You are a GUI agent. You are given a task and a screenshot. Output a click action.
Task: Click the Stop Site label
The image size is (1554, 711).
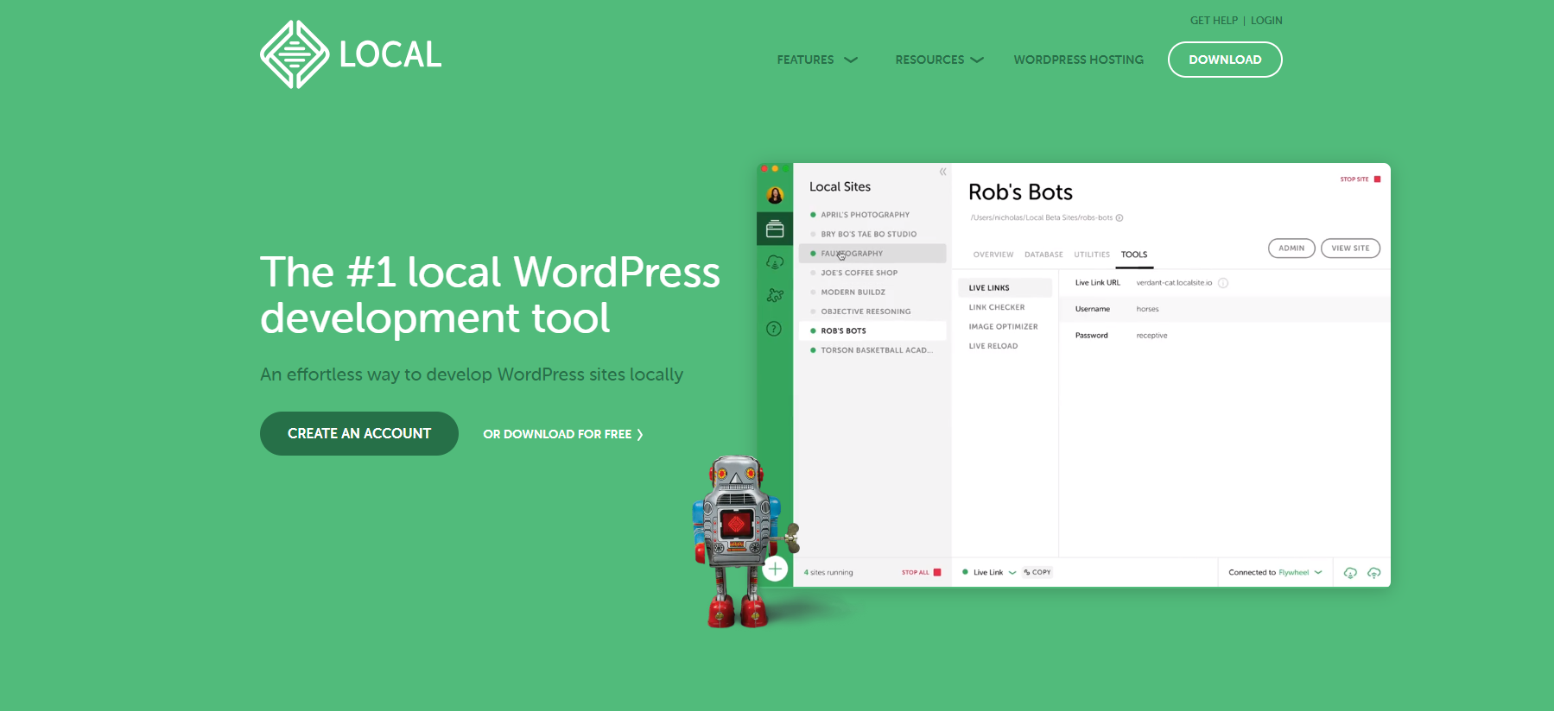[x=1354, y=179]
